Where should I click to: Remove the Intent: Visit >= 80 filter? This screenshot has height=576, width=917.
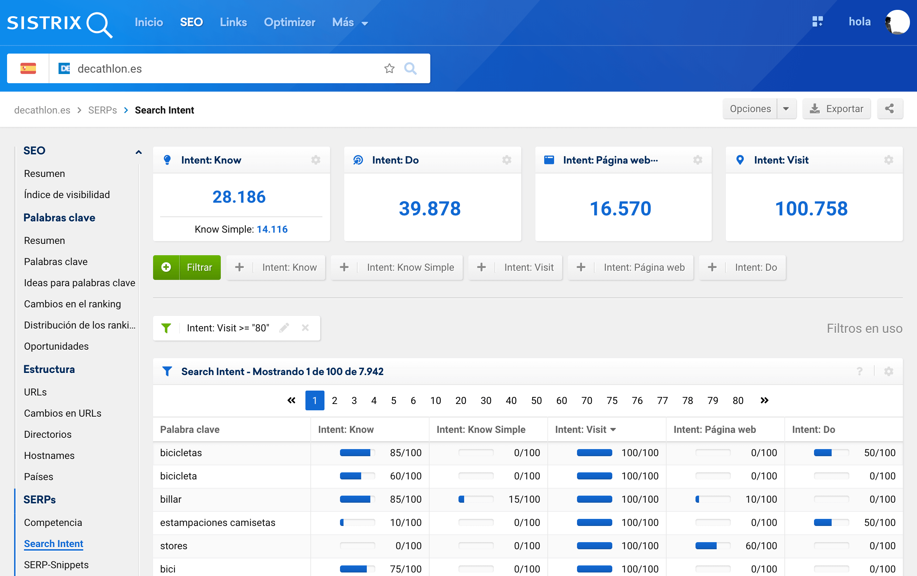click(x=305, y=328)
